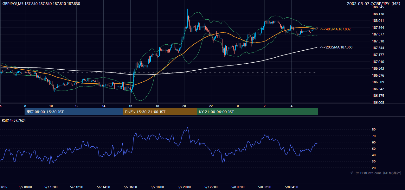Click the RSI axis level 20
Viewport: 405px width, 190px height.
pyautogui.click(x=374, y=168)
